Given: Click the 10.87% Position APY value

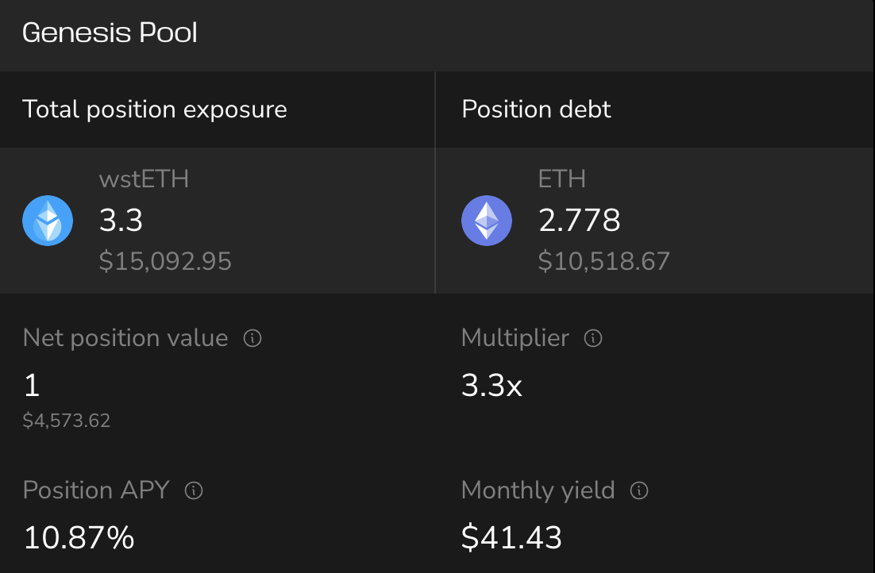Looking at the screenshot, I should pos(79,538).
